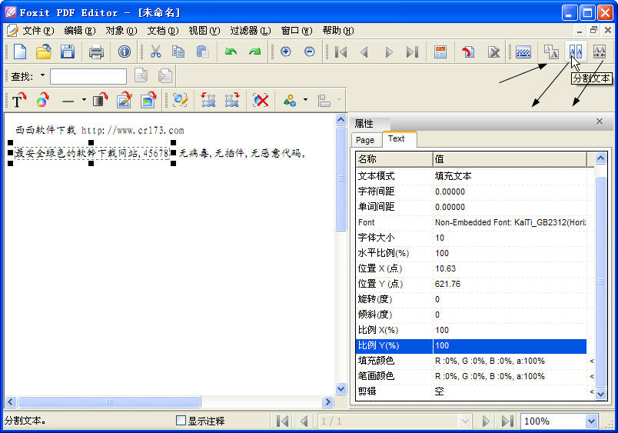
Task: Click the document's vertical scrollbar down arrow
Action: pos(341,388)
